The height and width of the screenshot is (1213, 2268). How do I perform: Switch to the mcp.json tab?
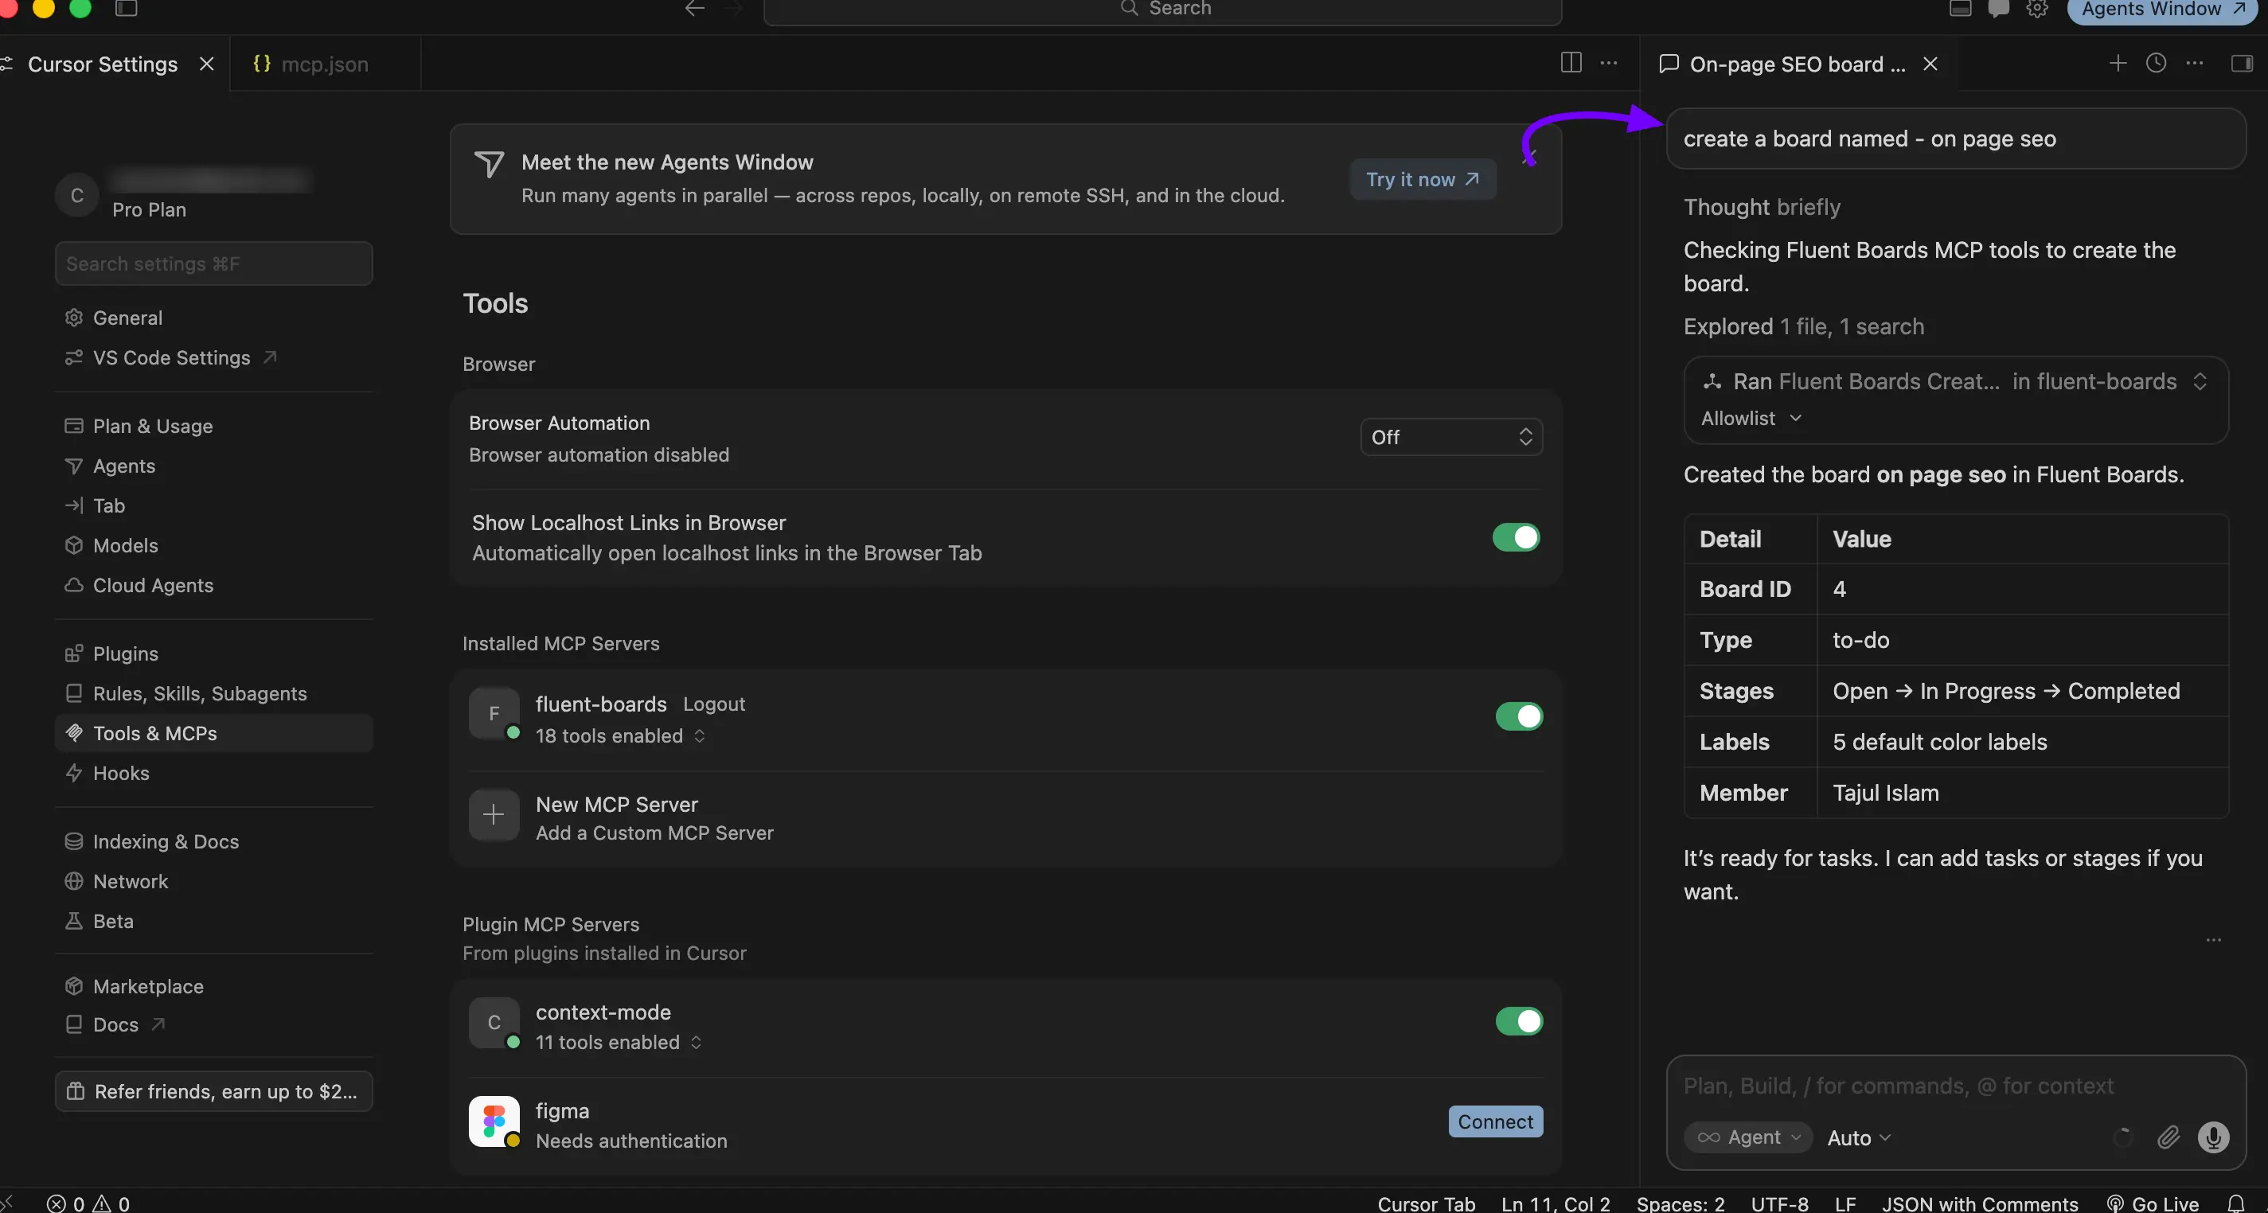coord(312,64)
